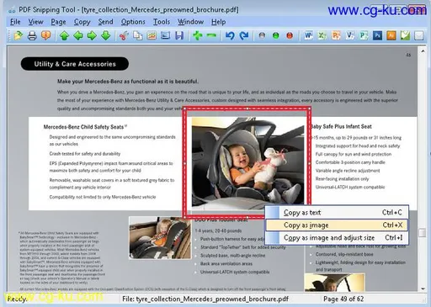Send snip to Illustrator icon
431x307 pixels.
391,35
